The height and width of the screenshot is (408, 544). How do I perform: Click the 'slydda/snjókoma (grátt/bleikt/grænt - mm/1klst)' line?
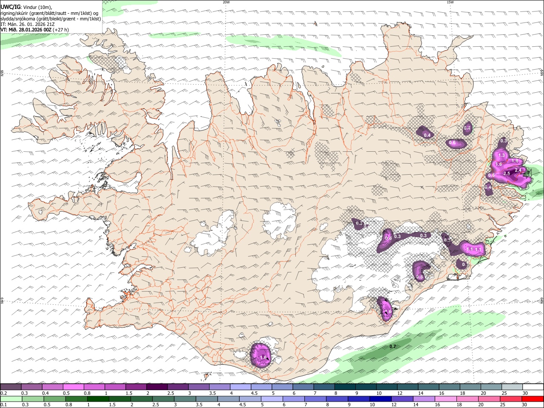pyautogui.click(x=51, y=19)
